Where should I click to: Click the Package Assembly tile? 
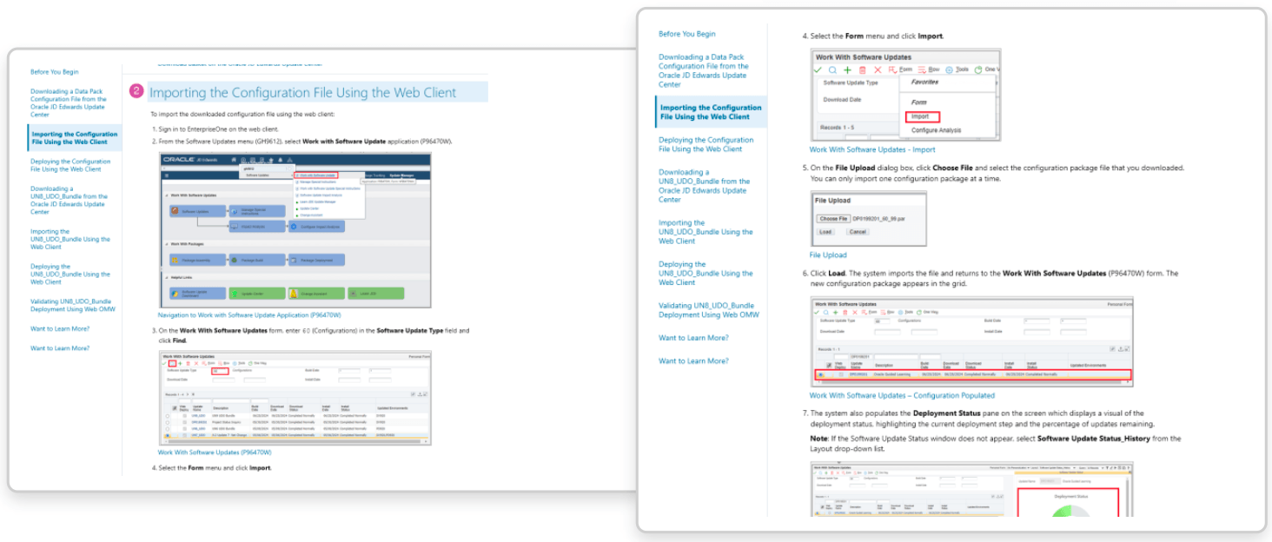[197, 260]
